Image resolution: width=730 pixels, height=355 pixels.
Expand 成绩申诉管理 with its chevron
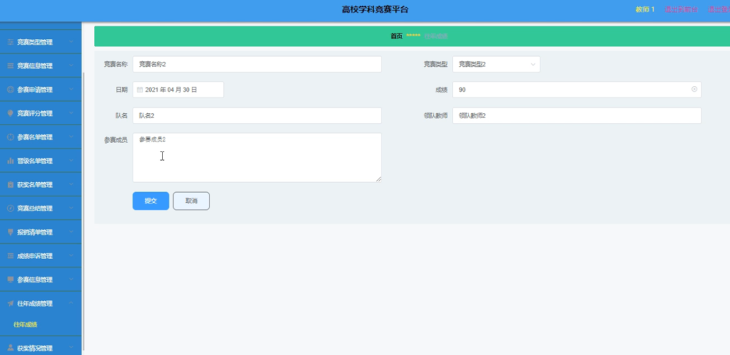[71, 255]
